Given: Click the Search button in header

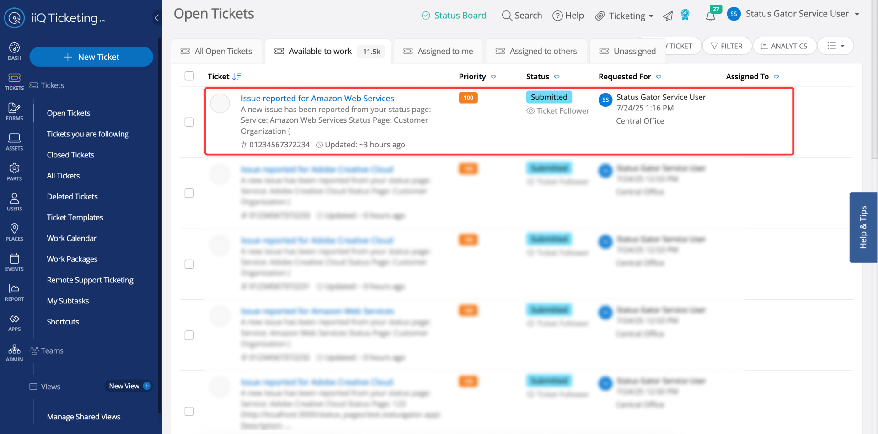Looking at the screenshot, I should click(522, 16).
